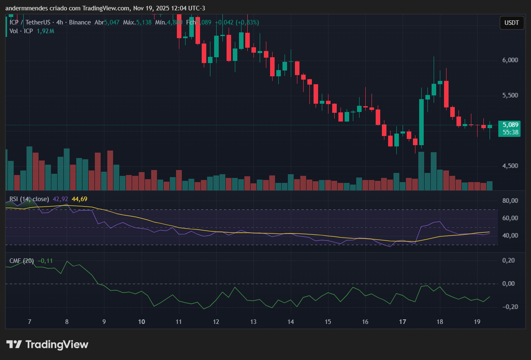Open the ICP symbol ticker
Screen dimensions: 531x360
tap(13, 22)
